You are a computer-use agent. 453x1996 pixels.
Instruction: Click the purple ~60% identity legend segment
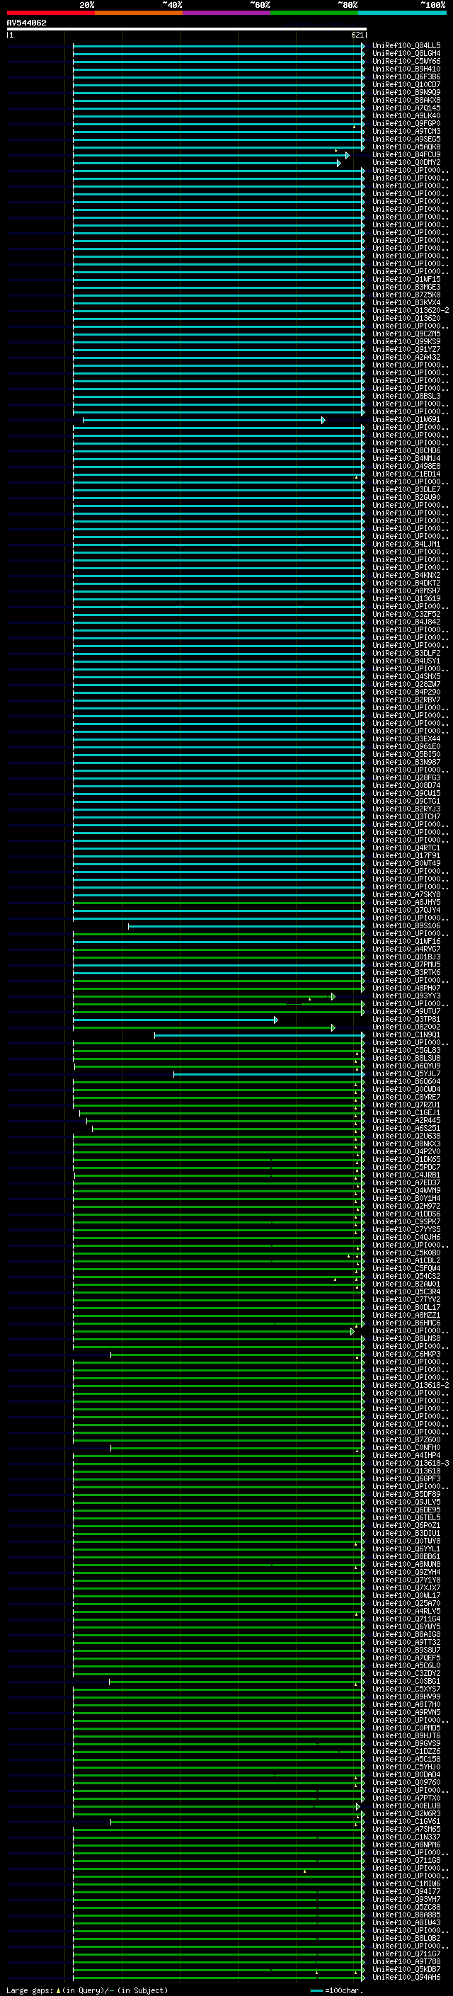coord(226,13)
